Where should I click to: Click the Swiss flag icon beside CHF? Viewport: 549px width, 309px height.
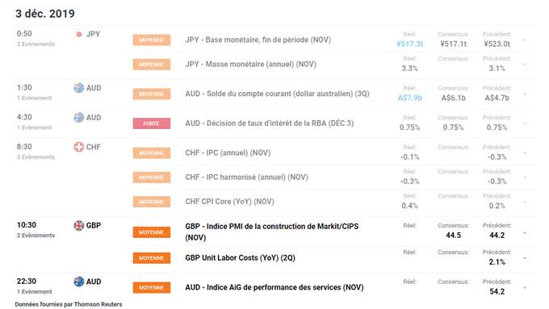[x=79, y=147]
